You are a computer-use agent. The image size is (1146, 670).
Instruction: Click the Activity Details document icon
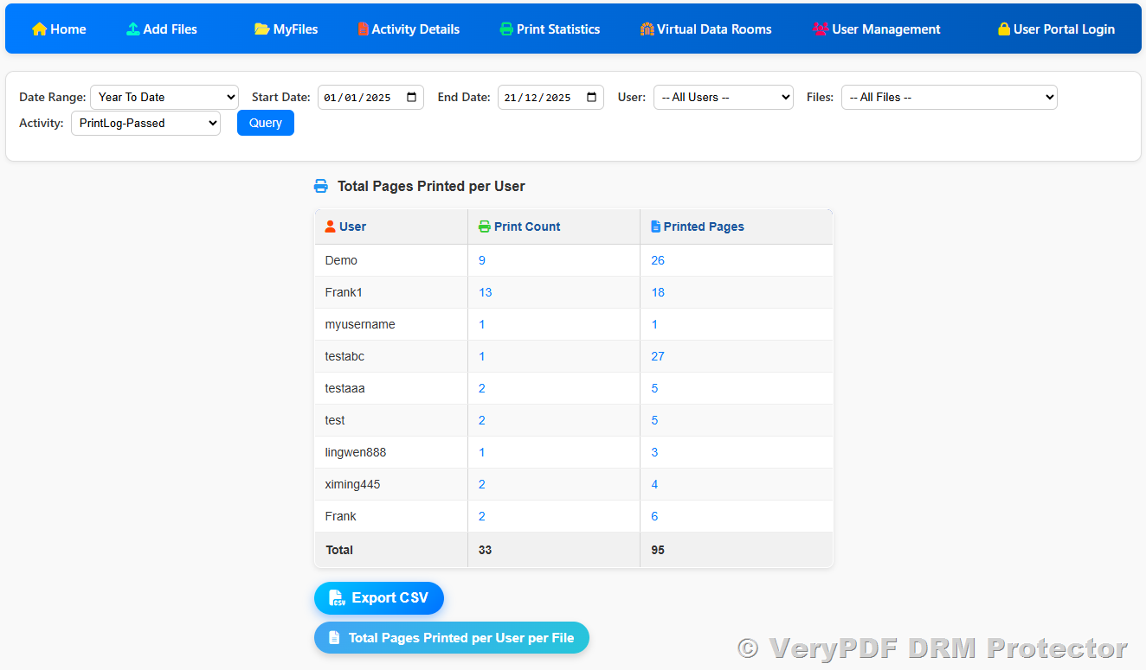tap(363, 29)
